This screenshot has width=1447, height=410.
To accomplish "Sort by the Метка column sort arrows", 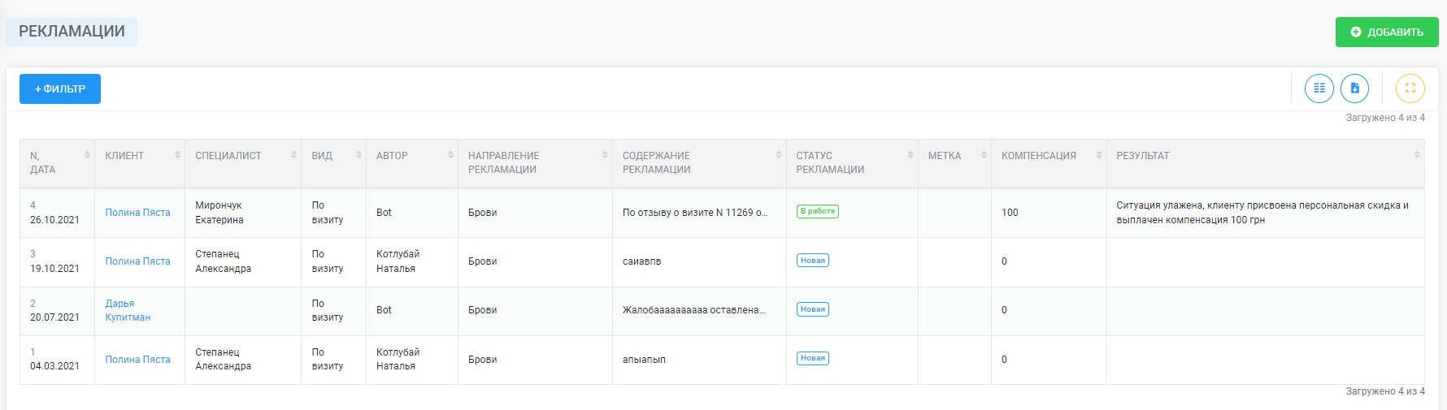I will pyautogui.click(x=984, y=155).
